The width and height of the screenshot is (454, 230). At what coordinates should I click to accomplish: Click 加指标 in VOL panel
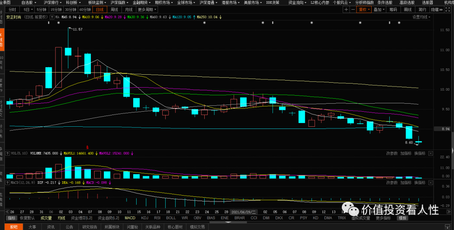click(x=406, y=154)
